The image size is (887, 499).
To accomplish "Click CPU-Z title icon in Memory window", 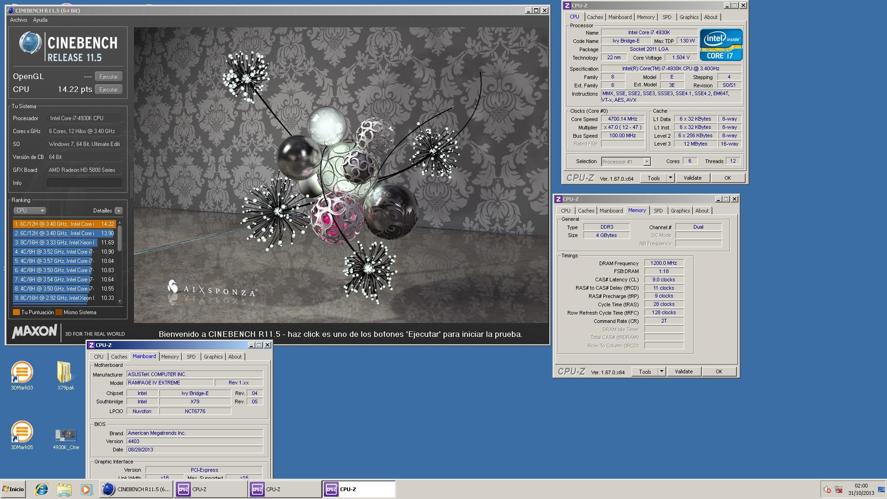I will click(559, 199).
